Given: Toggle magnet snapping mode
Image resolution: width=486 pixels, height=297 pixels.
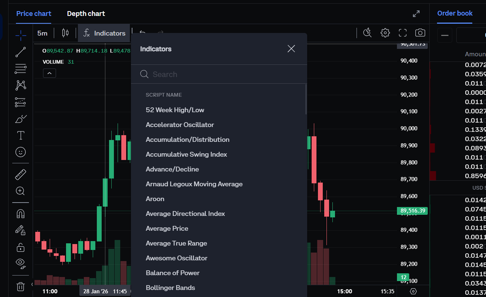Looking at the screenshot, I should (x=20, y=213).
